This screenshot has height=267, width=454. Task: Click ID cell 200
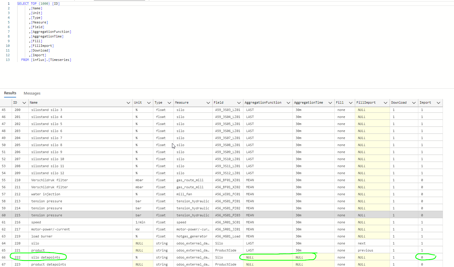[20, 110]
